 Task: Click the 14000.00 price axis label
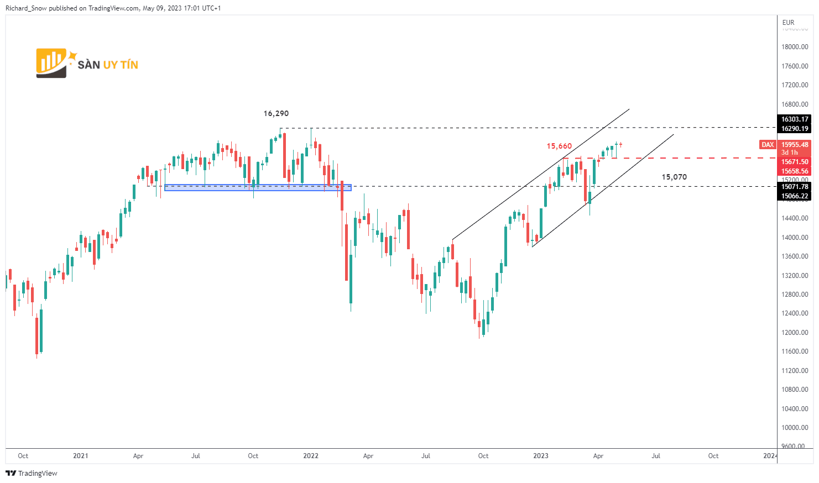[x=795, y=238]
